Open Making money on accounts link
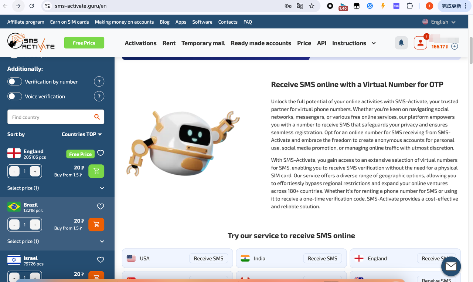Screen dimensions: 473x282 [124, 22]
